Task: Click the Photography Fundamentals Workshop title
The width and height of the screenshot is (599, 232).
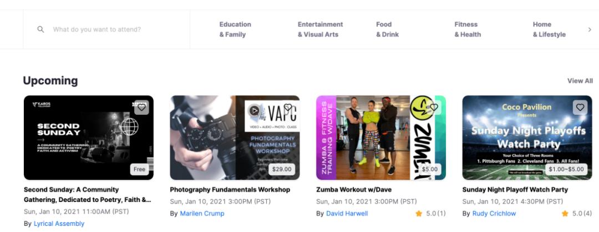Action: 230,190
